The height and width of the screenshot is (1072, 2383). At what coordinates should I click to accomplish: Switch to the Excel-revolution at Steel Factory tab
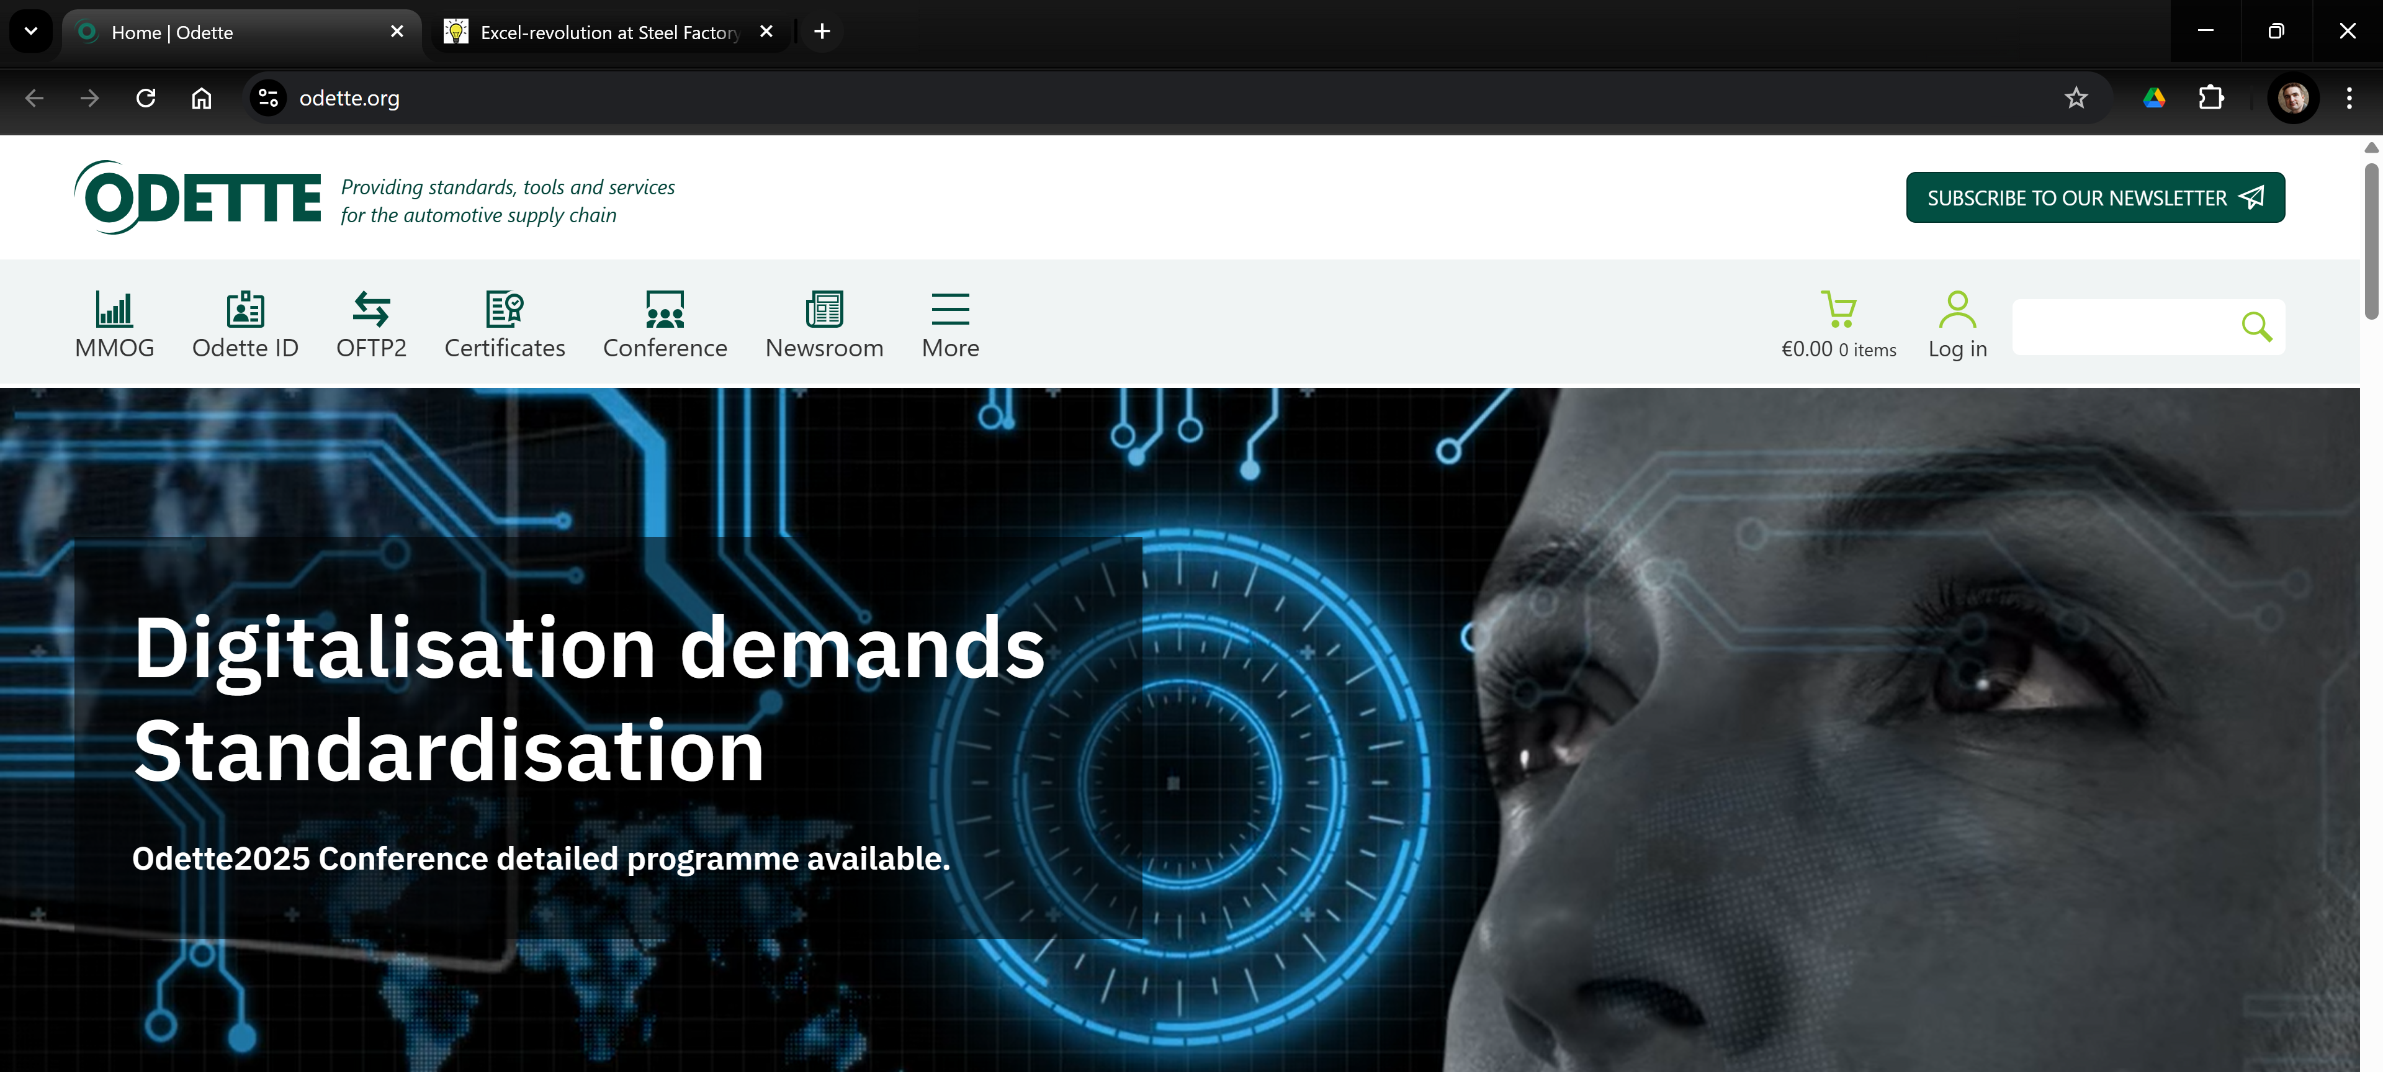coord(609,32)
